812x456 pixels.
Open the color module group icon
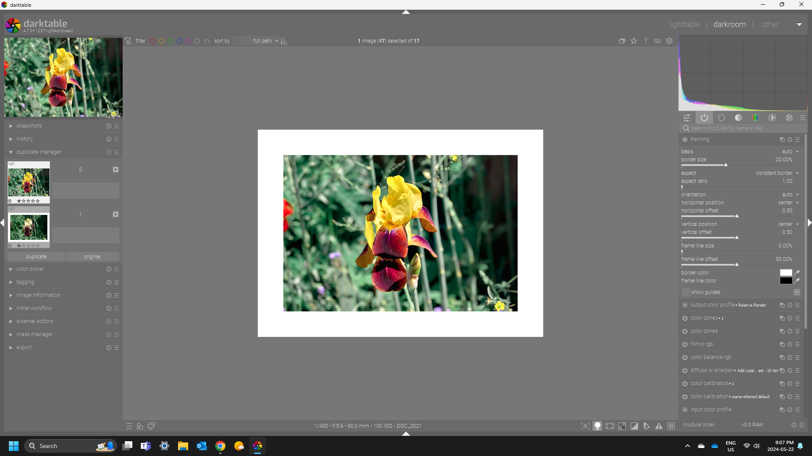[755, 118]
